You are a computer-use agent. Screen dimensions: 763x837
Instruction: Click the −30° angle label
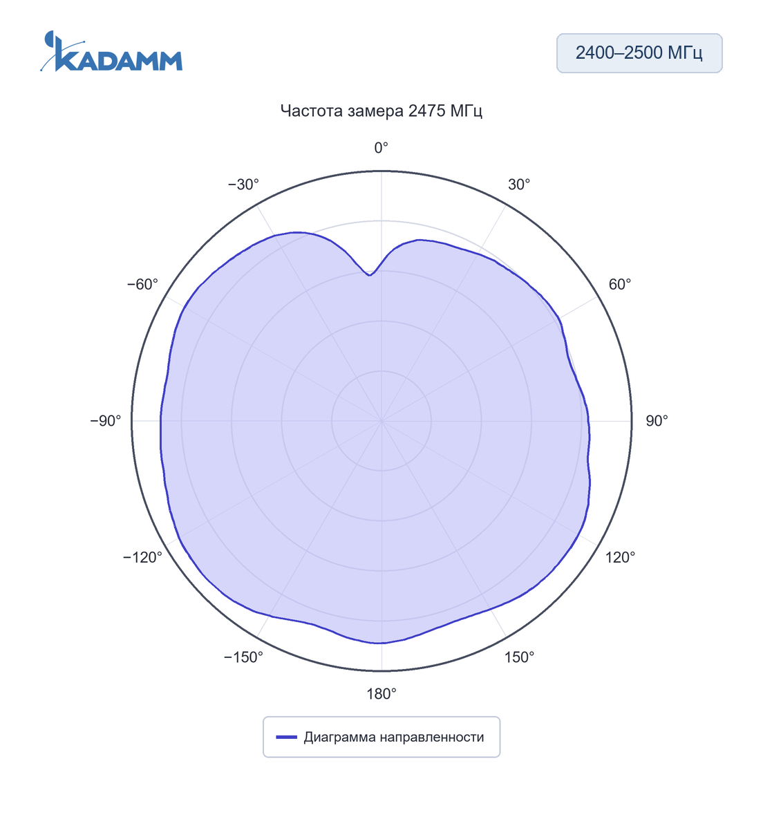point(243,185)
